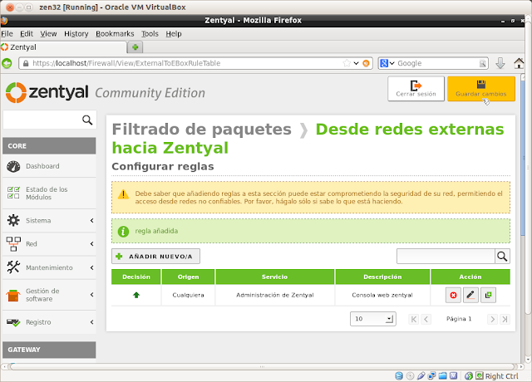The image size is (532, 382).
Task: Click the Servicio column header
Action: 275,277
